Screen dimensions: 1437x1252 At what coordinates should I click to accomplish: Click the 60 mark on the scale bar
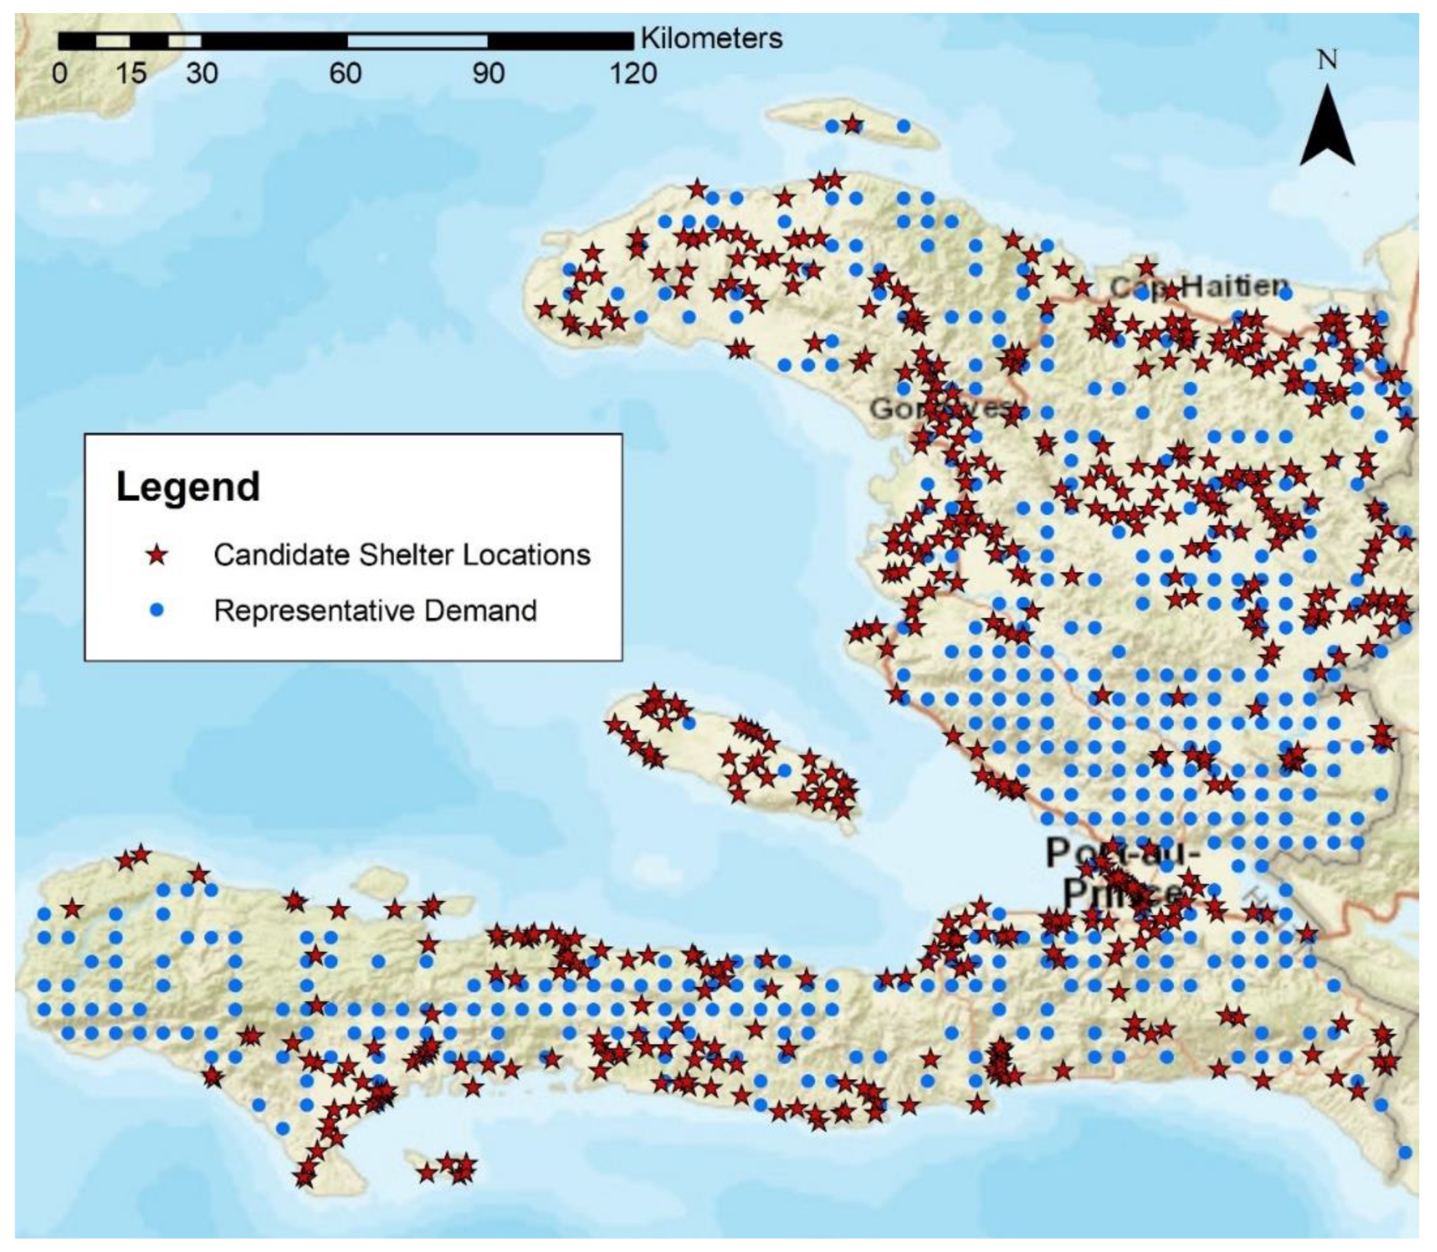click(345, 73)
